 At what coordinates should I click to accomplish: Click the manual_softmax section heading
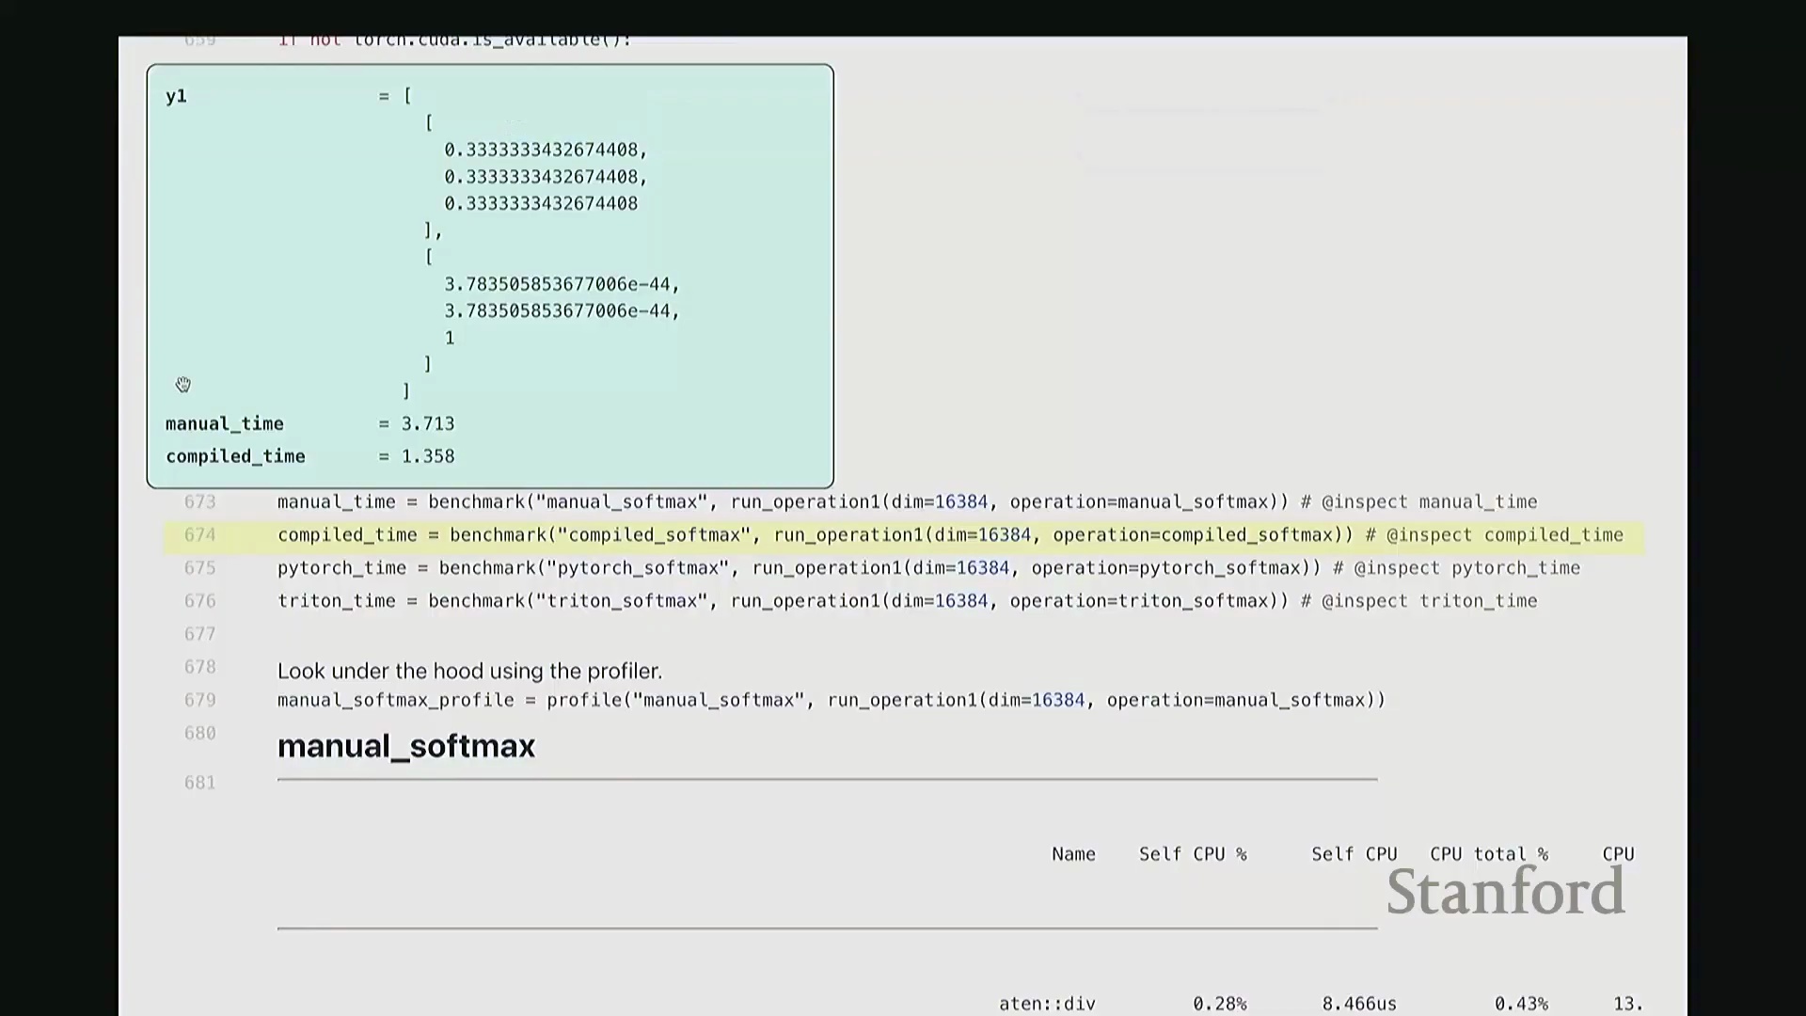(x=405, y=746)
